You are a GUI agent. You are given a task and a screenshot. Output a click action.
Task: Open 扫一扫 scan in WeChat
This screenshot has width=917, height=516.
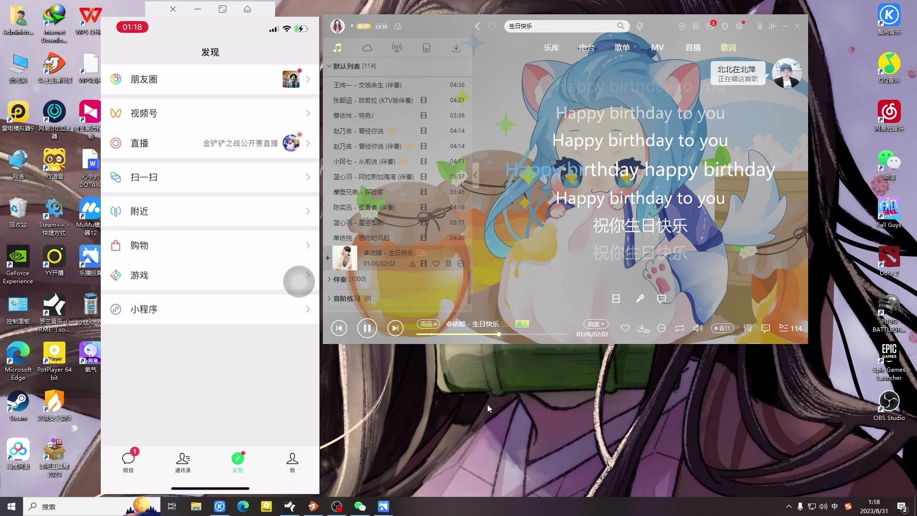pos(210,177)
